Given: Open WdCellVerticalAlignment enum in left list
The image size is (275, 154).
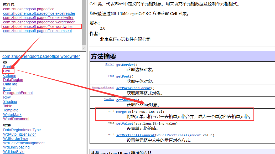Looking at the screenshot, I should click(24, 143).
